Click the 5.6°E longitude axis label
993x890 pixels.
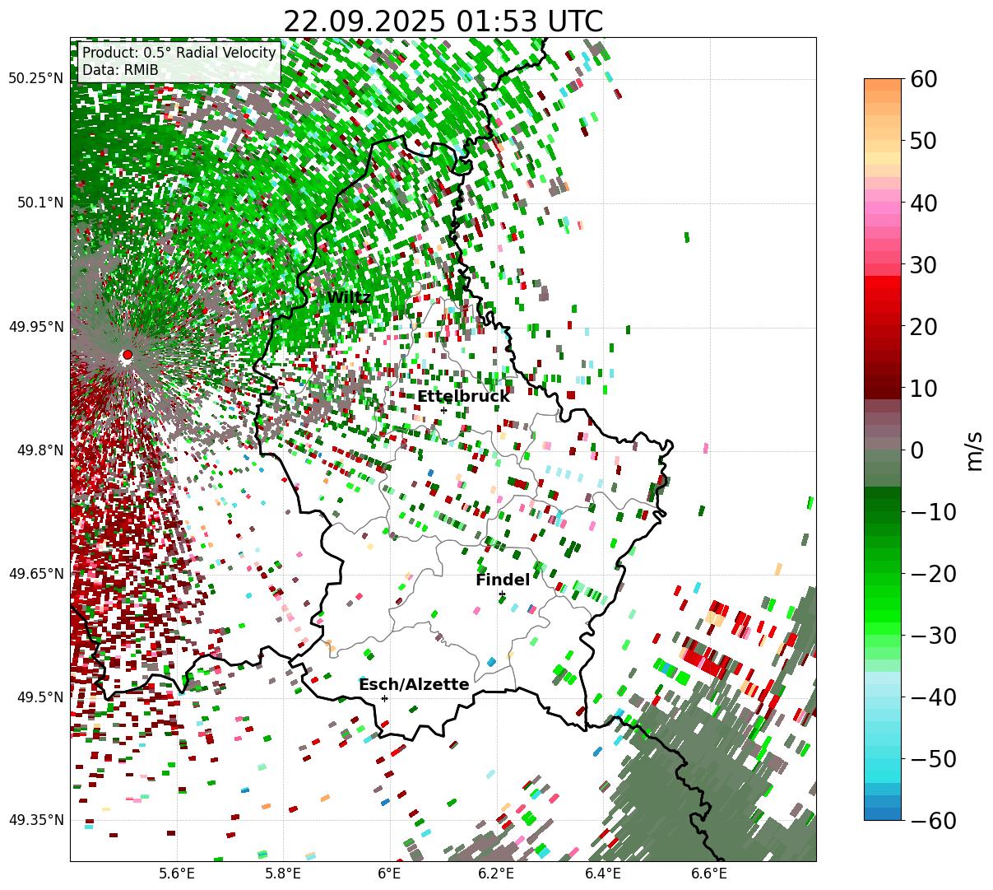point(177,874)
